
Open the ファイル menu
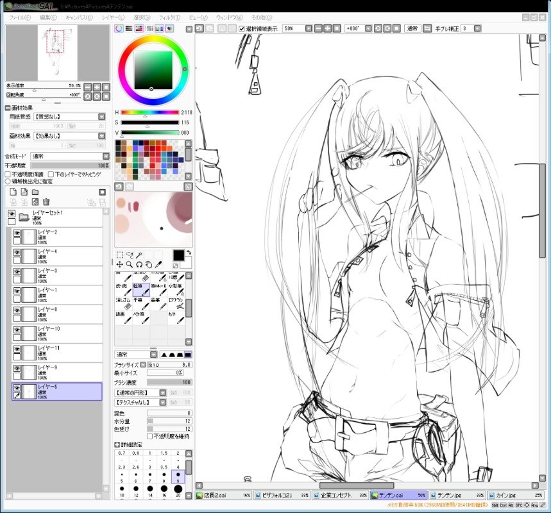(20, 17)
